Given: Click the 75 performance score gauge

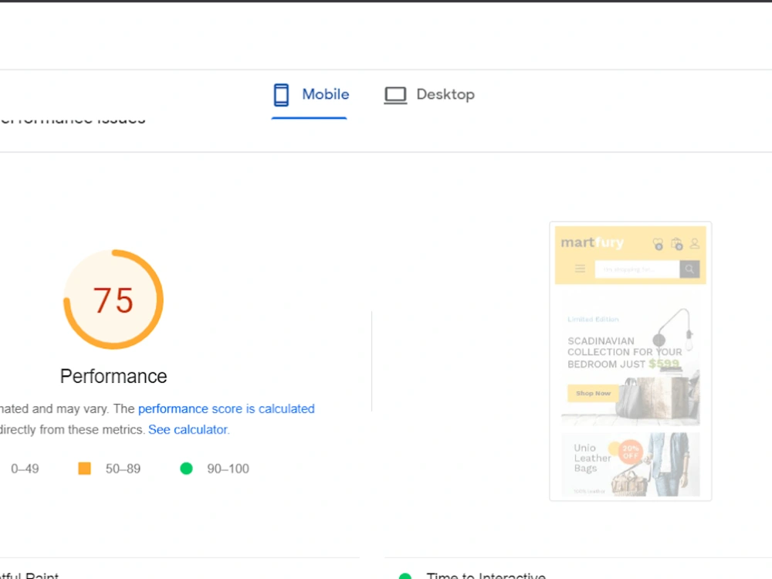Looking at the screenshot, I should [113, 300].
